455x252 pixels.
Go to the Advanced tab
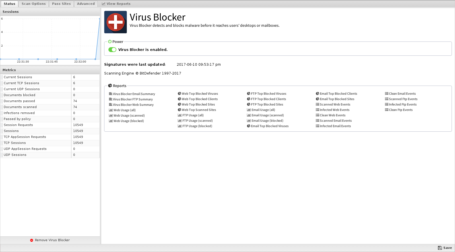86,4
